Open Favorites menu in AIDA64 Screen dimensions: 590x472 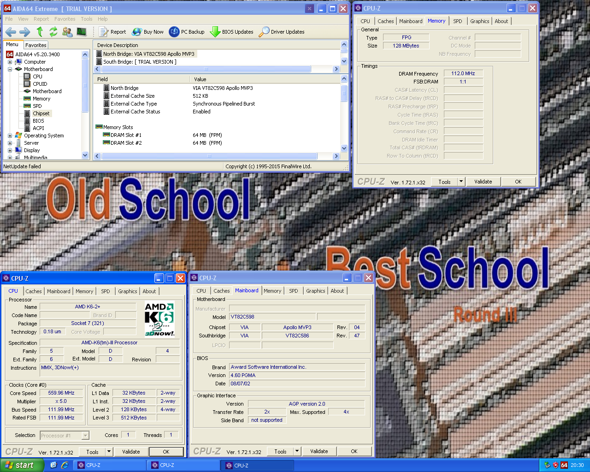(x=65, y=19)
